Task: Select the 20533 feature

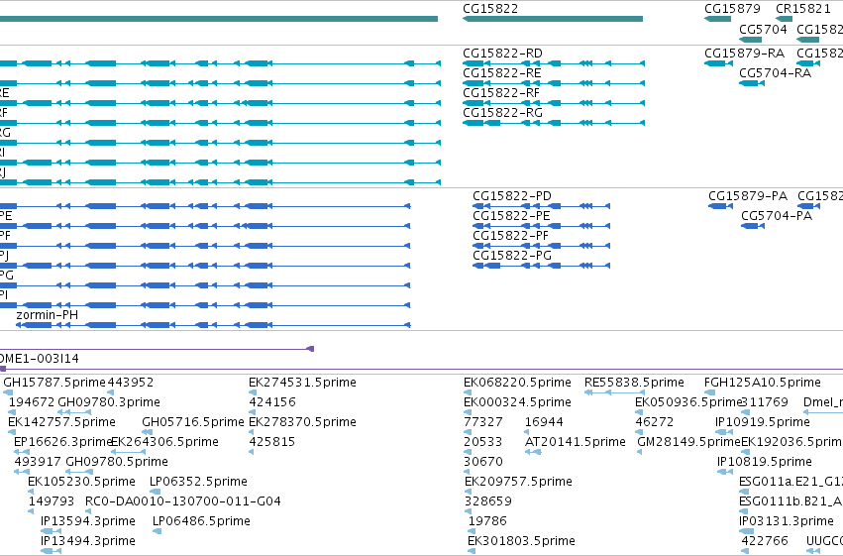Action: click(x=468, y=452)
